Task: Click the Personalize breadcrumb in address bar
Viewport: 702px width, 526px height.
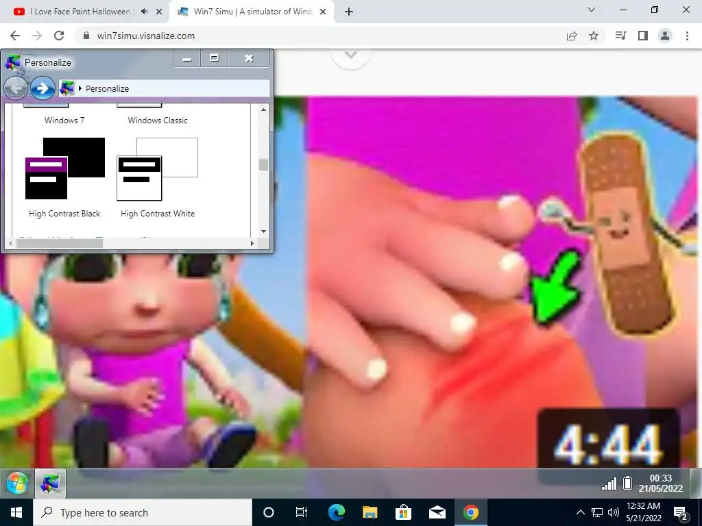Action: pos(108,88)
